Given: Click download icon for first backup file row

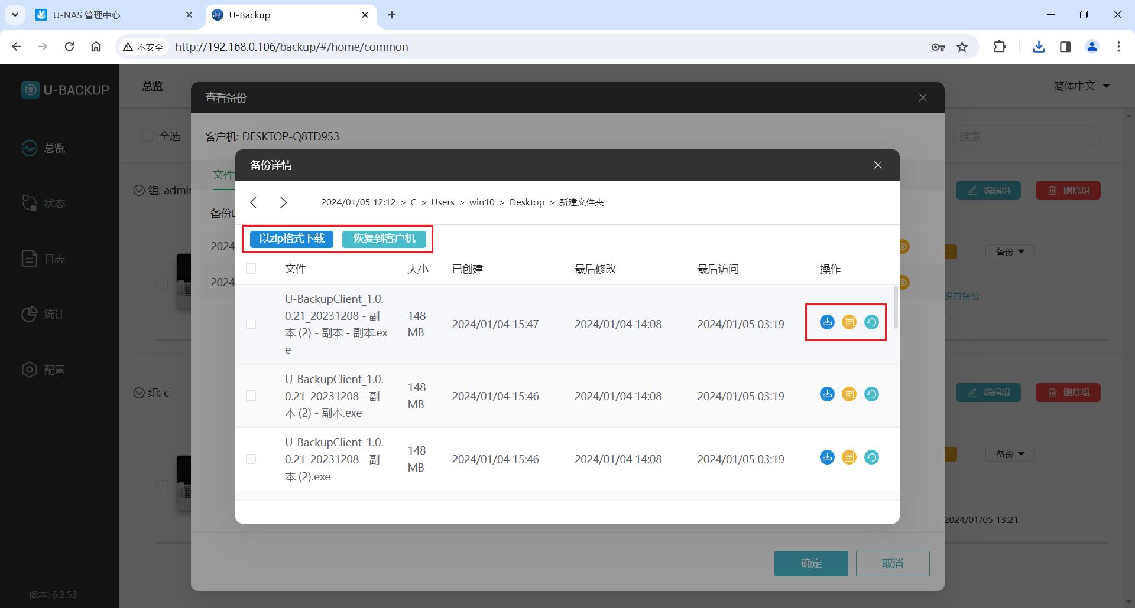Looking at the screenshot, I should (827, 322).
